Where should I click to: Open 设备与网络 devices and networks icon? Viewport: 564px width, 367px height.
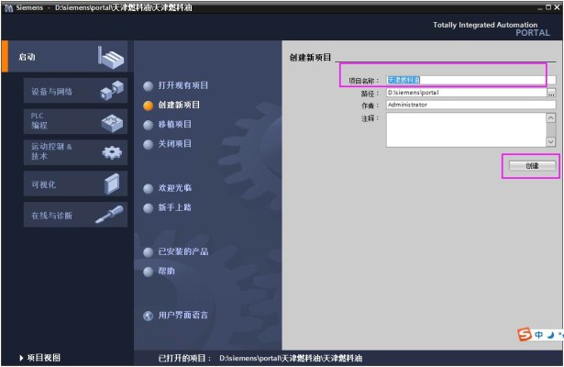point(110,91)
